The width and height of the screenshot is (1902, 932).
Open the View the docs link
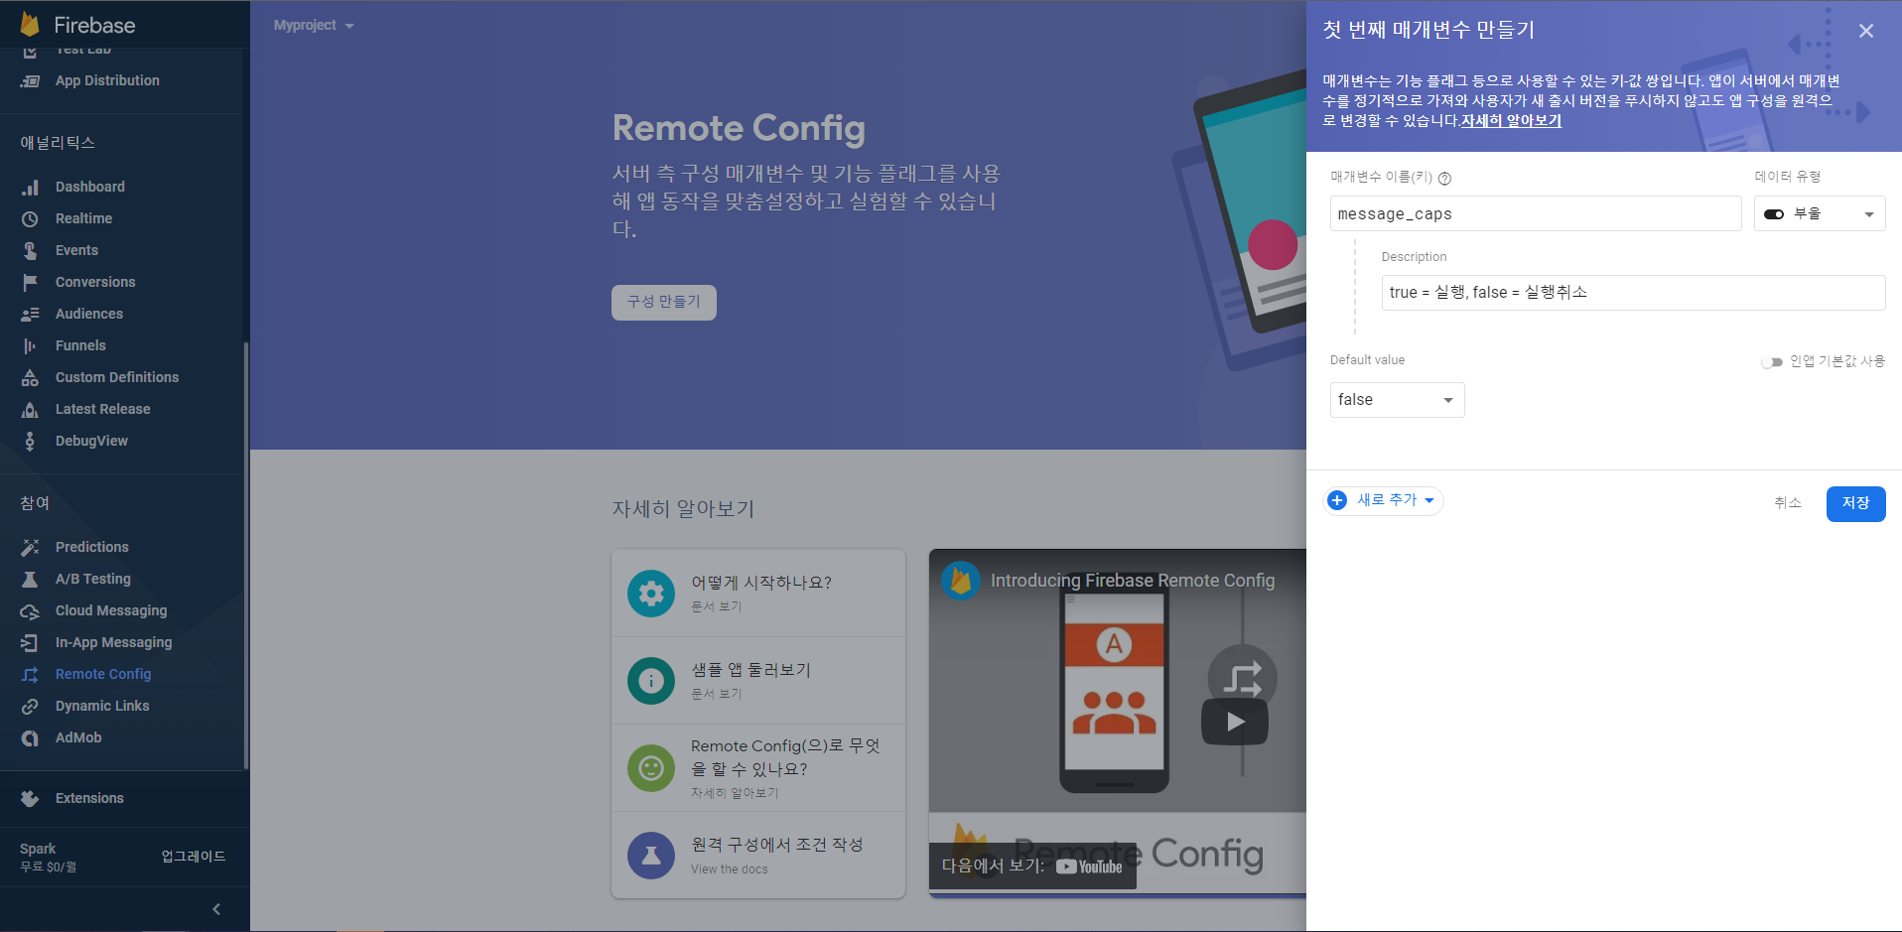coord(730,869)
